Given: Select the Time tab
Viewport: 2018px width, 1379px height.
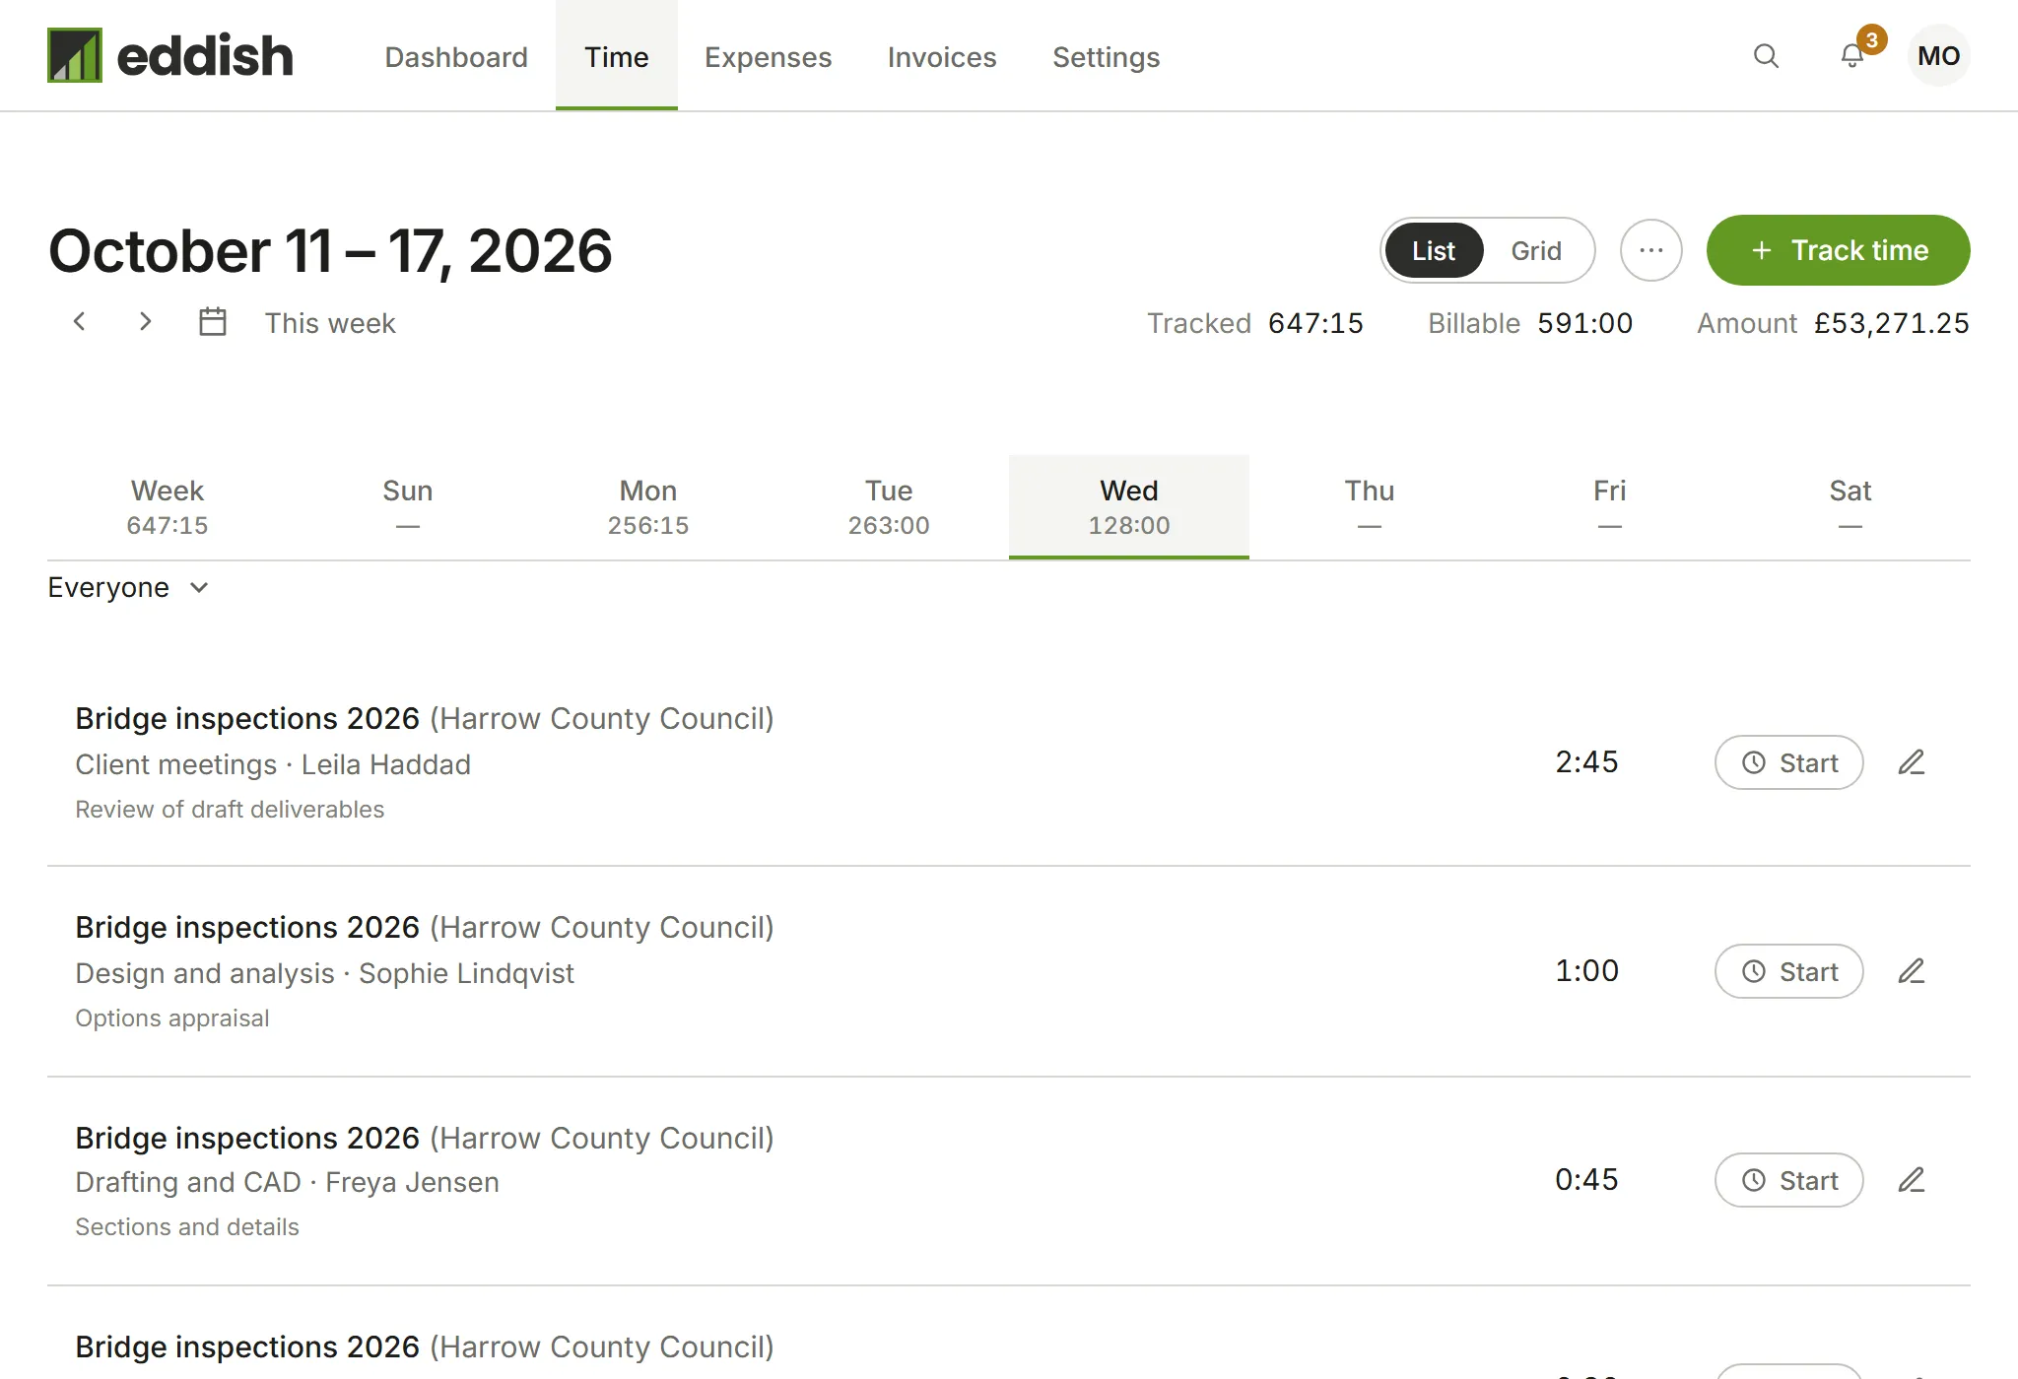Looking at the screenshot, I should (617, 56).
